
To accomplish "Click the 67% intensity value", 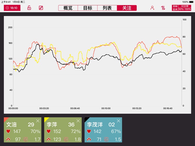I will (116, 131).
